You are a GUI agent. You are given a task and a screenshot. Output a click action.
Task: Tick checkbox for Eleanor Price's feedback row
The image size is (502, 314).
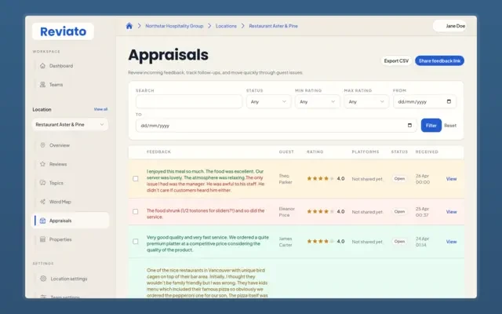click(136, 211)
